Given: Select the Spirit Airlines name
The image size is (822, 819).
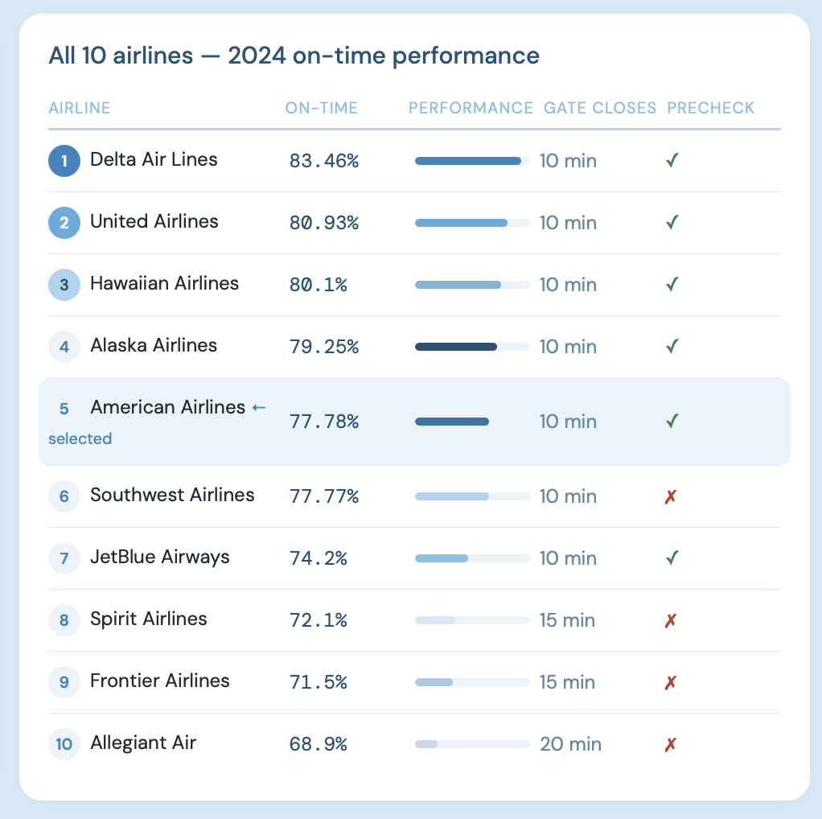Looking at the screenshot, I should click(x=149, y=619).
